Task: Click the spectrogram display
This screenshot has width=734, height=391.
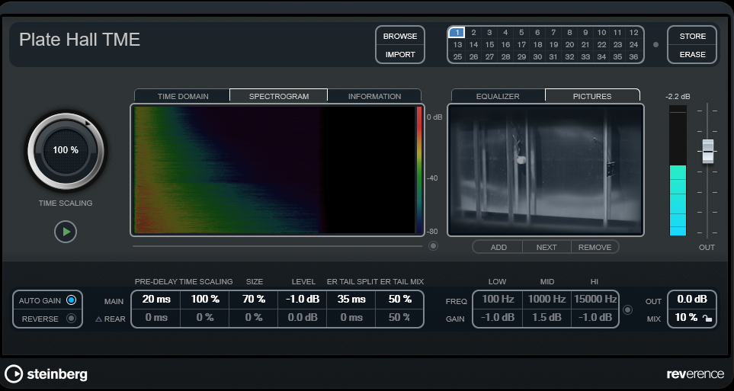Action: click(277, 170)
